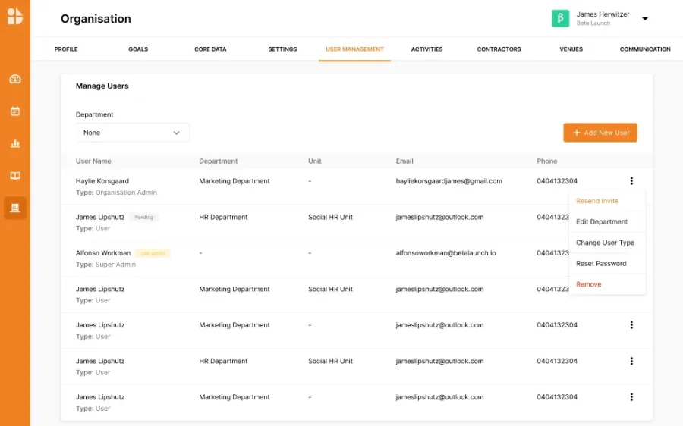Screen dimensions: 683x426
Task: Select the User Management tab
Action: (x=354, y=49)
